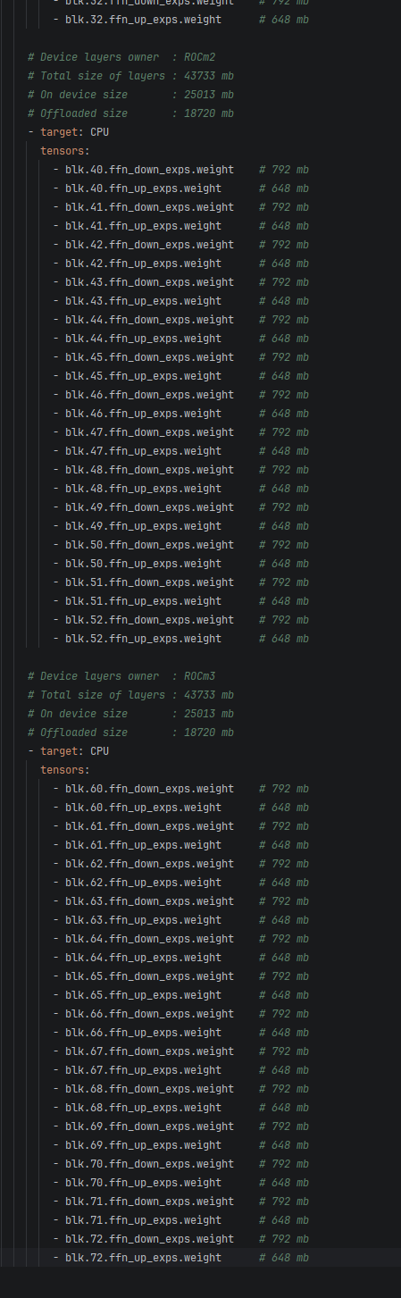Click the 'target: CPU' key under ROCm3

point(69,751)
